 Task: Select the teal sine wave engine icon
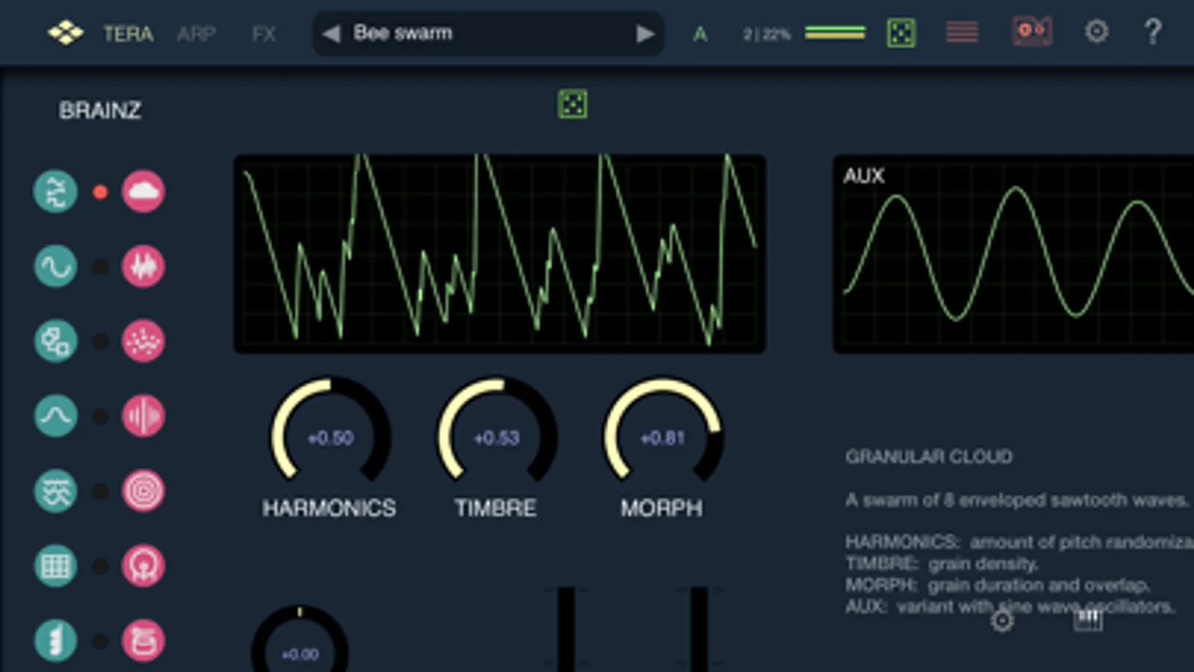point(56,267)
